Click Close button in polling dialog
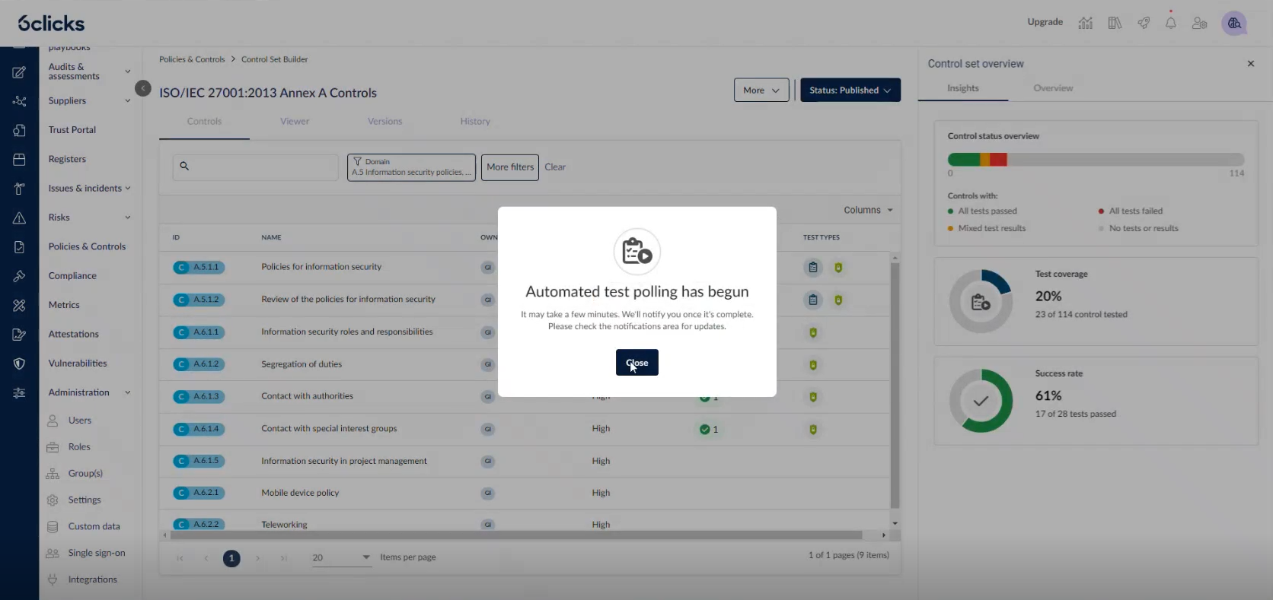1273x600 pixels. pos(636,363)
